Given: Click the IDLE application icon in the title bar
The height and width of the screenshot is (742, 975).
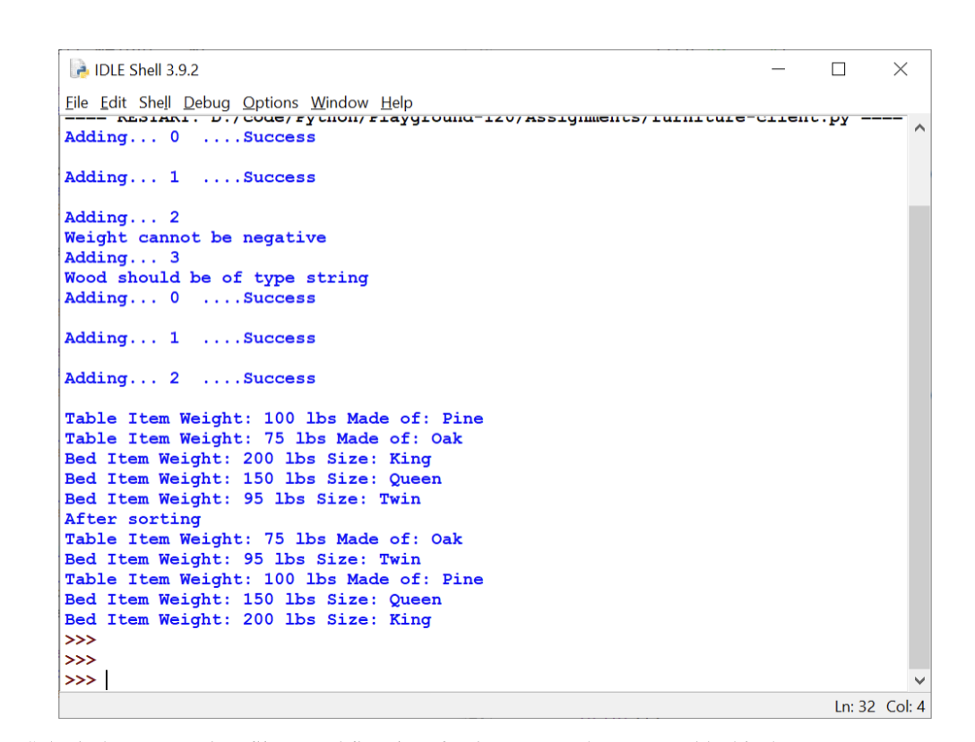Looking at the screenshot, I should coord(79,69).
